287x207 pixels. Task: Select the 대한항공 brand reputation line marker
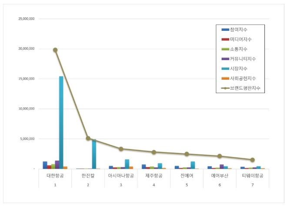(55, 50)
